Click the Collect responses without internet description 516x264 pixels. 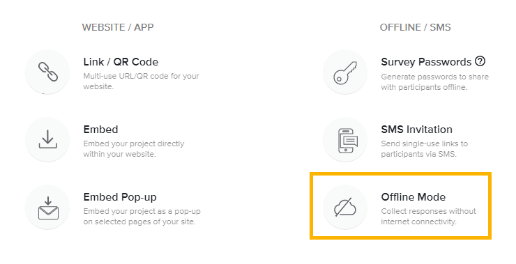(x=428, y=217)
